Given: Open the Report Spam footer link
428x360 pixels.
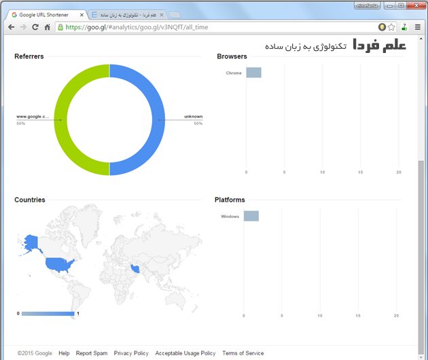Looking at the screenshot, I should click(92, 353).
